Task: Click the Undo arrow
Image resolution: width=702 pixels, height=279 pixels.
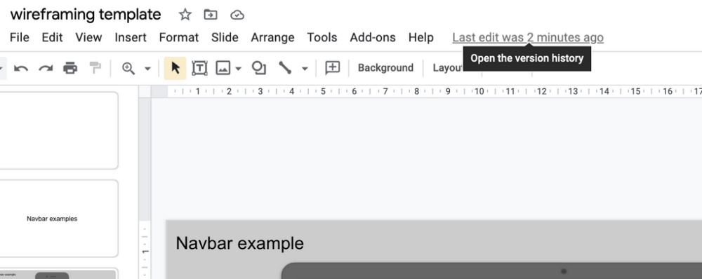Action: coord(21,69)
